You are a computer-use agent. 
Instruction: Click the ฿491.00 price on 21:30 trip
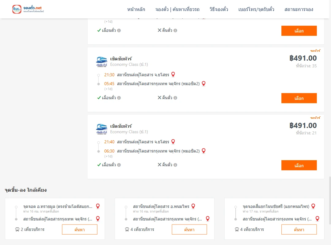pos(303,58)
